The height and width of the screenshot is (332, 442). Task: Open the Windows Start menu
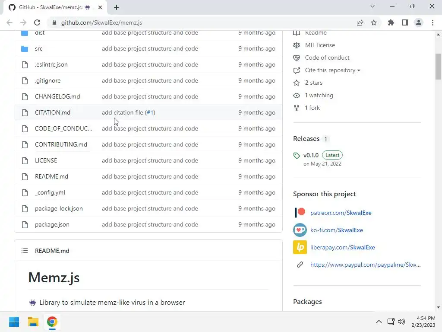pos(14,322)
